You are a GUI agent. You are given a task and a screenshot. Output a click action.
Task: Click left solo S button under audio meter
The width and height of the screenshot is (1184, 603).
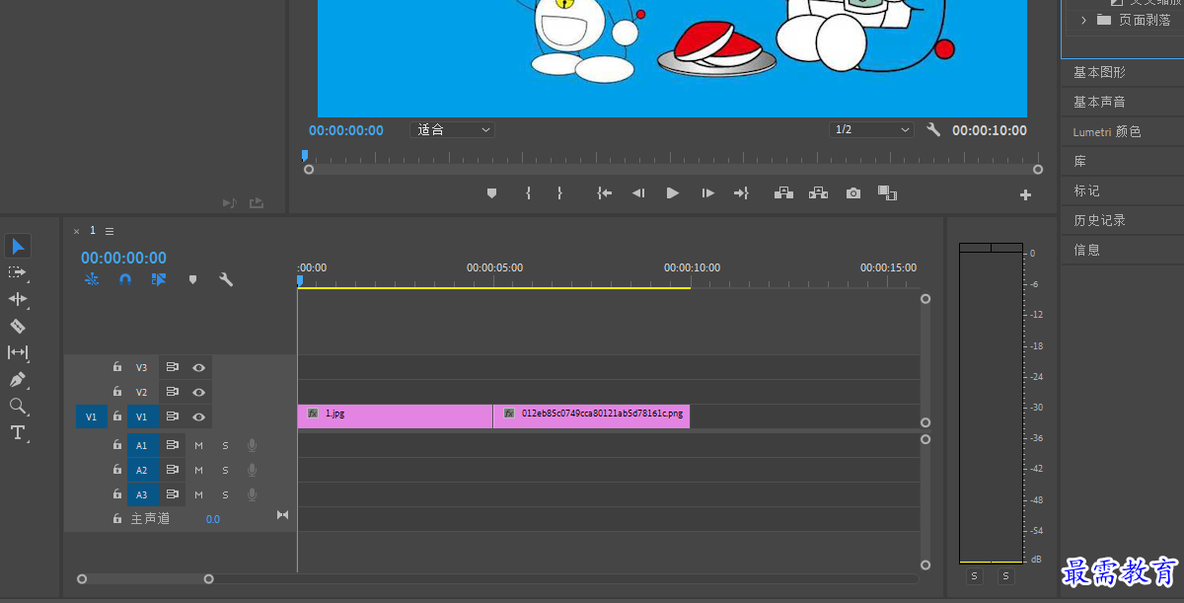click(974, 575)
